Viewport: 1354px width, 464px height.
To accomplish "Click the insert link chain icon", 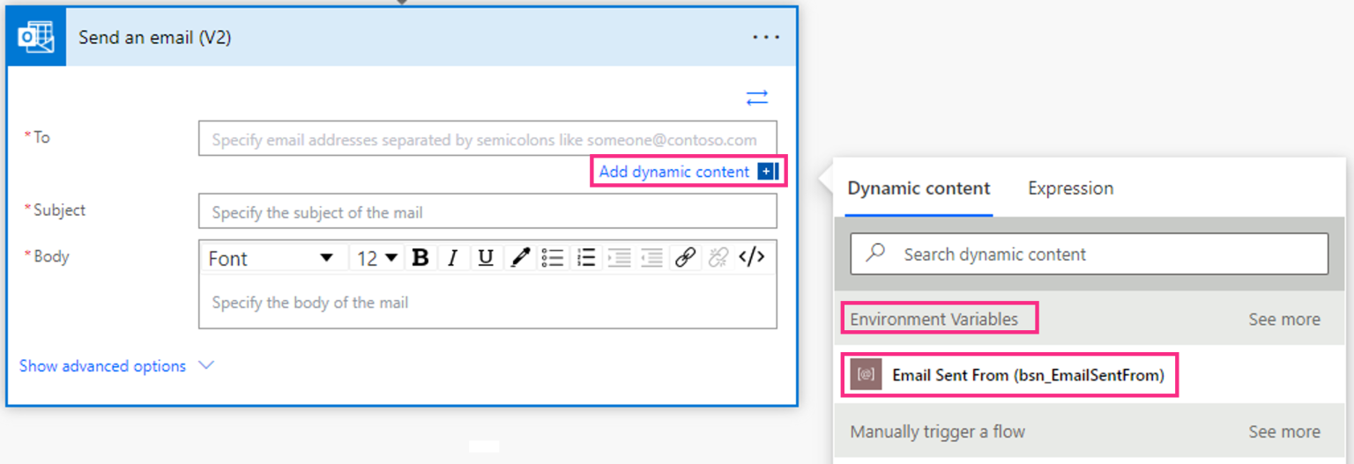I will coord(685,258).
